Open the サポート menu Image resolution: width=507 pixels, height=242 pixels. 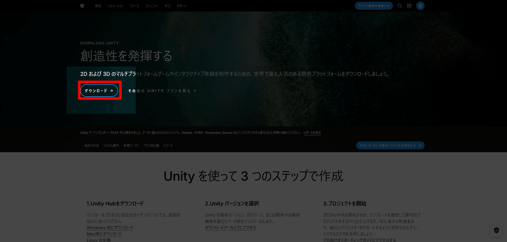181,6
